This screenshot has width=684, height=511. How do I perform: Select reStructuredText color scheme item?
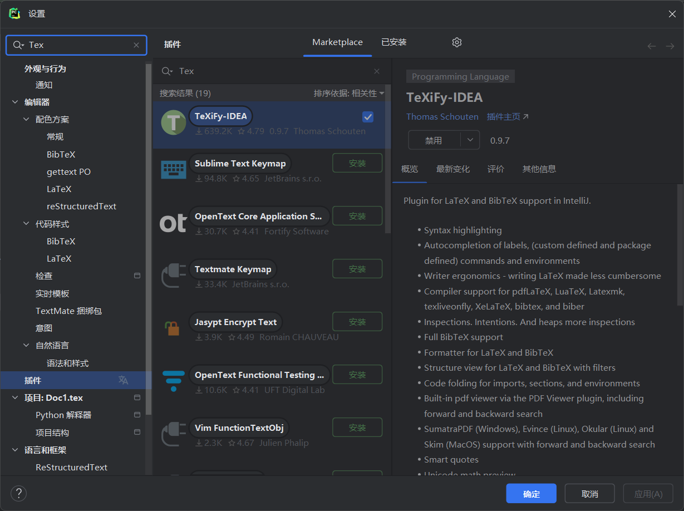coord(81,206)
